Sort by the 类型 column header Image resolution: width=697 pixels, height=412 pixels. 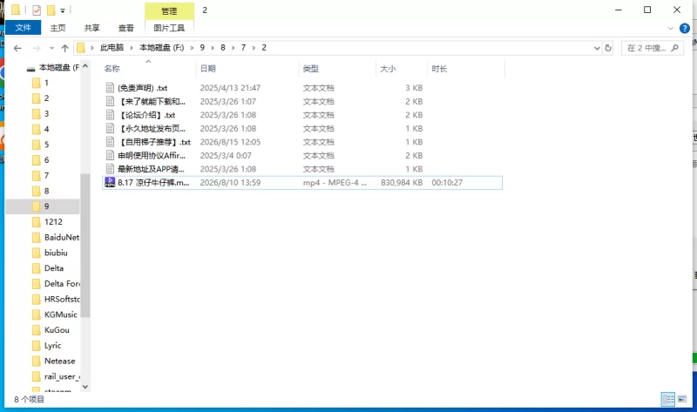tap(310, 69)
